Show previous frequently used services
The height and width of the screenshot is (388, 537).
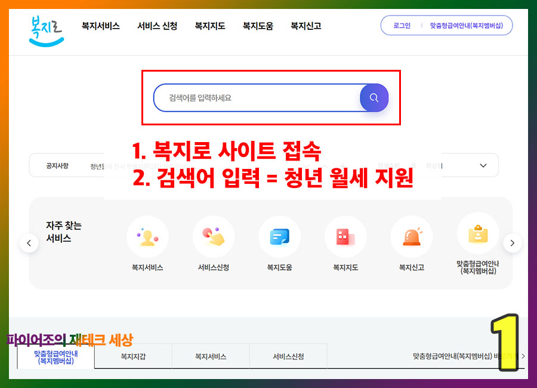pyautogui.click(x=29, y=243)
